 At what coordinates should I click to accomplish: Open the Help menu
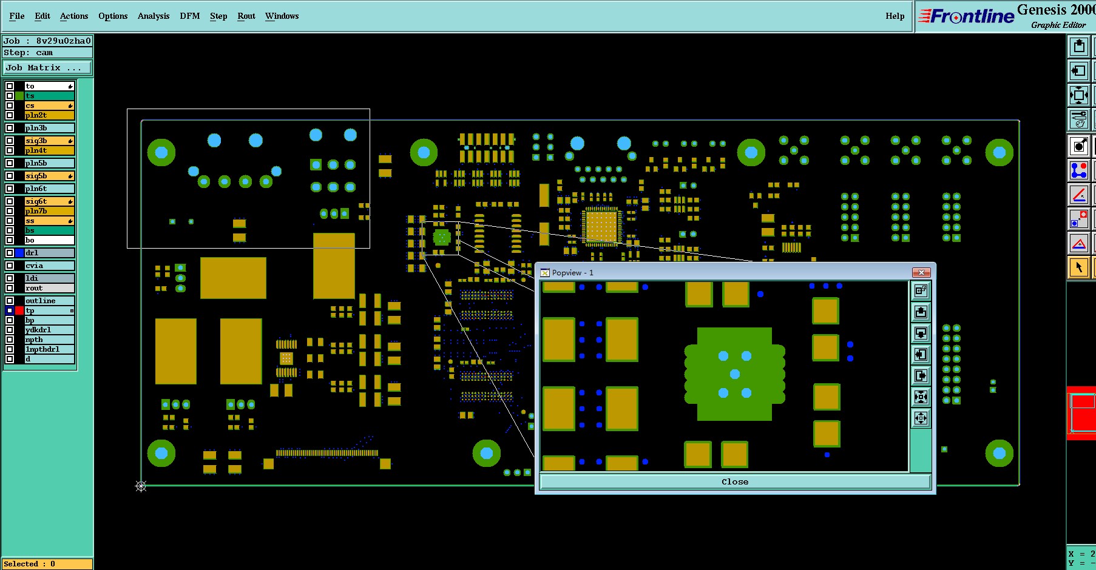[x=895, y=16]
